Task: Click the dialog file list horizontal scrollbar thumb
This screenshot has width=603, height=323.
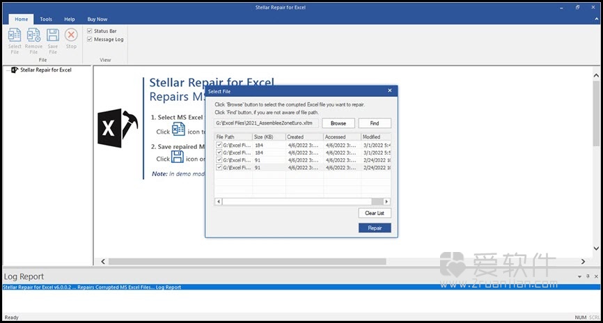Action: tap(377, 201)
